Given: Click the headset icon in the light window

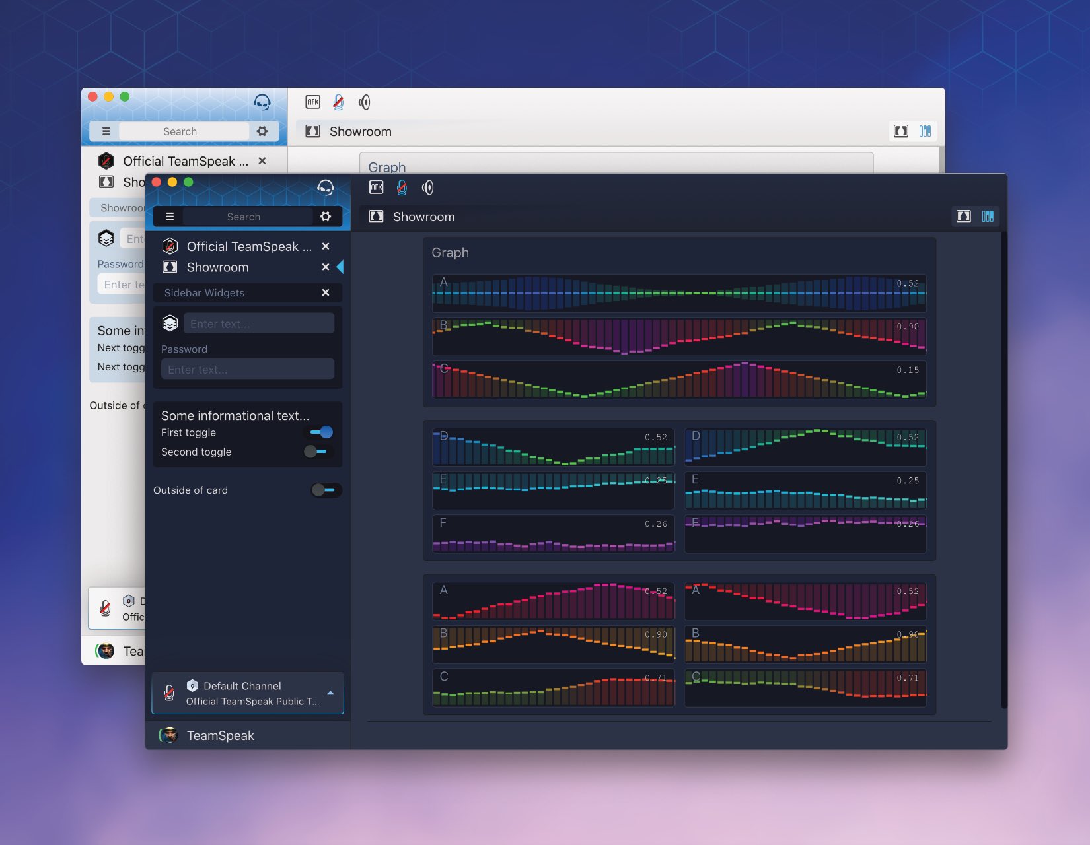Looking at the screenshot, I should pyautogui.click(x=262, y=102).
